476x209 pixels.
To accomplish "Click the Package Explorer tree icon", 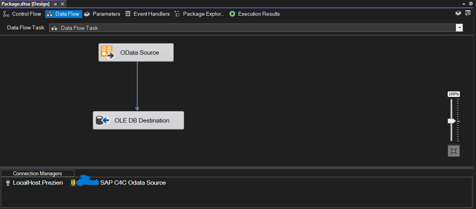I will [177, 14].
